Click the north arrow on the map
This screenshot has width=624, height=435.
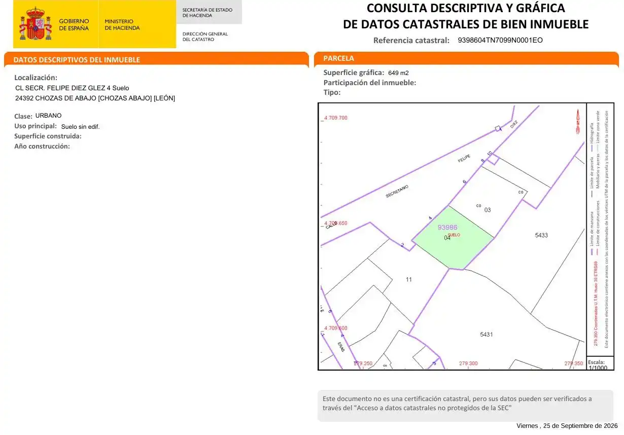[x=577, y=122]
